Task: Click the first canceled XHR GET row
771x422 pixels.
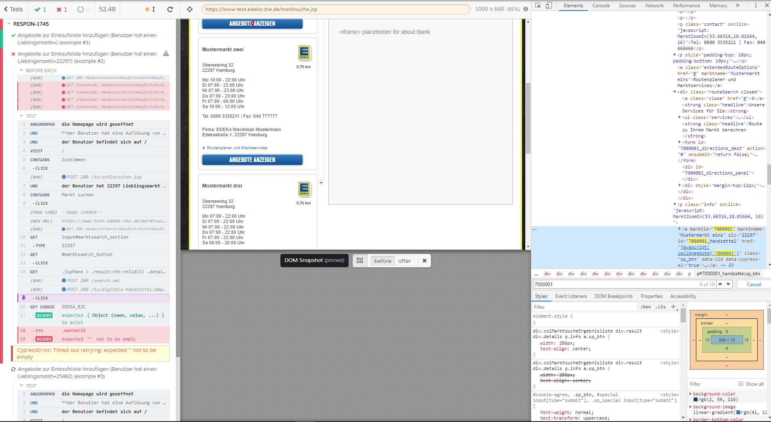Action: pos(94,85)
